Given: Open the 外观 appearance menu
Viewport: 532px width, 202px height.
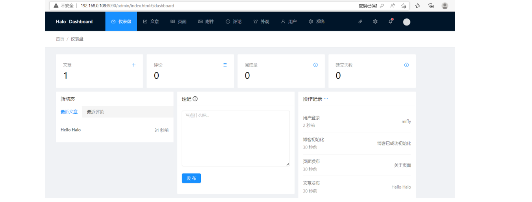Looking at the screenshot, I should (261, 22).
